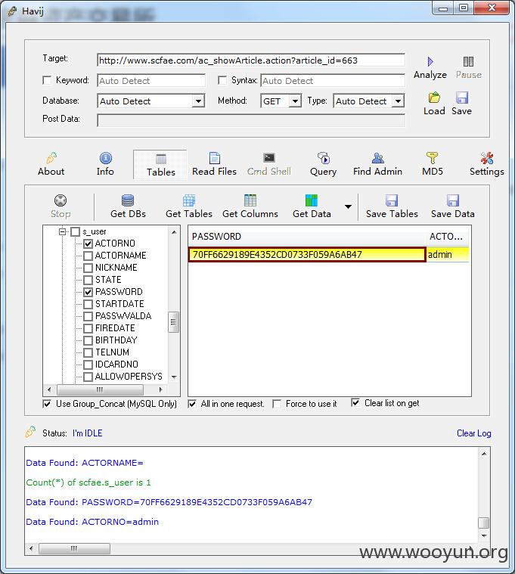Toggle Use Group_Concat checkbox

click(47, 404)
